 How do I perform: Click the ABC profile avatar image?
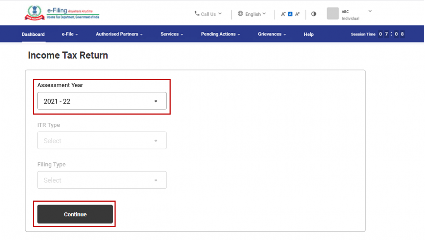tap(332, 13)
